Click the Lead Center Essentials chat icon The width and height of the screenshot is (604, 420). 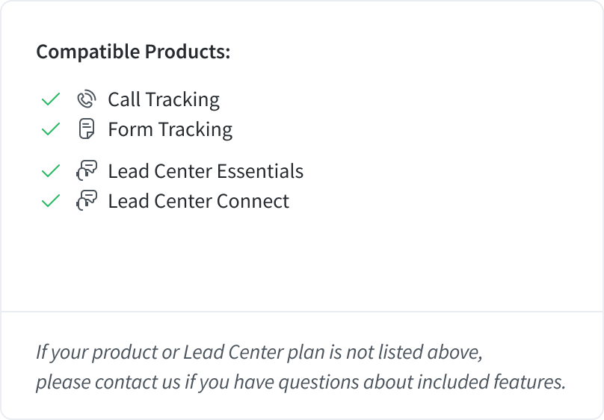[x=87, y=171]
